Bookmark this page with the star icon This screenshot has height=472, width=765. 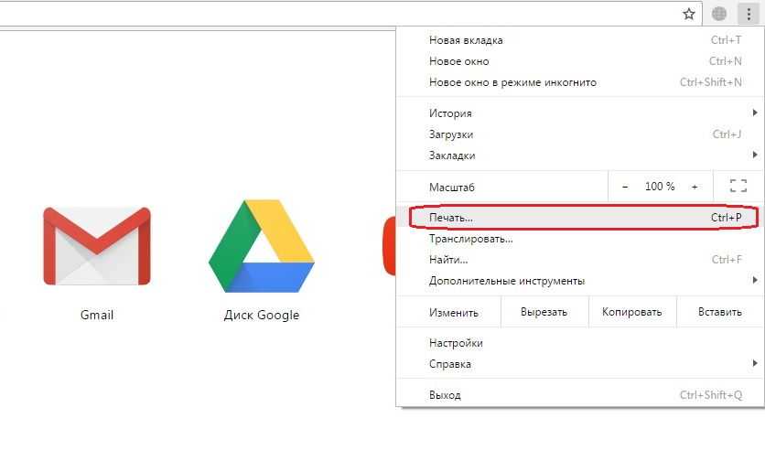688,14
